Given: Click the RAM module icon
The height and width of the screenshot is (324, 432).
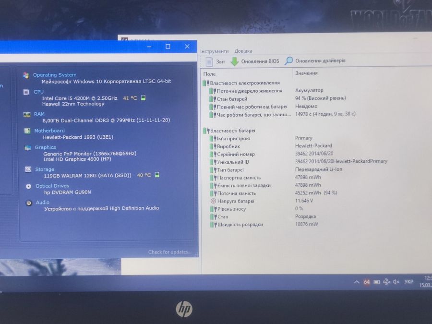Looking at the screenshot, I should (x=27, y=114).
